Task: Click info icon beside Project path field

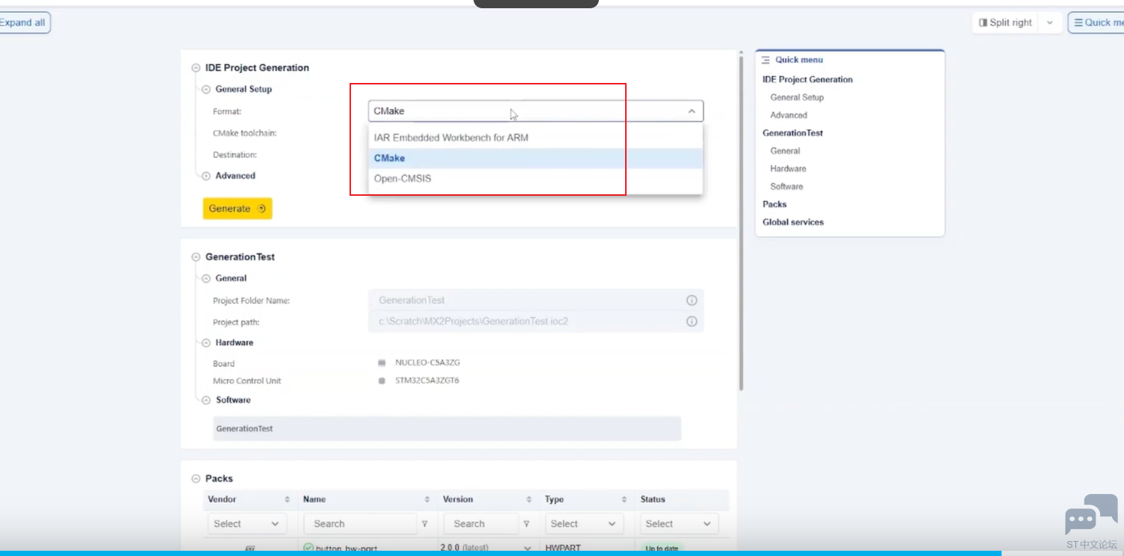Action: click(x=692, y=321)
